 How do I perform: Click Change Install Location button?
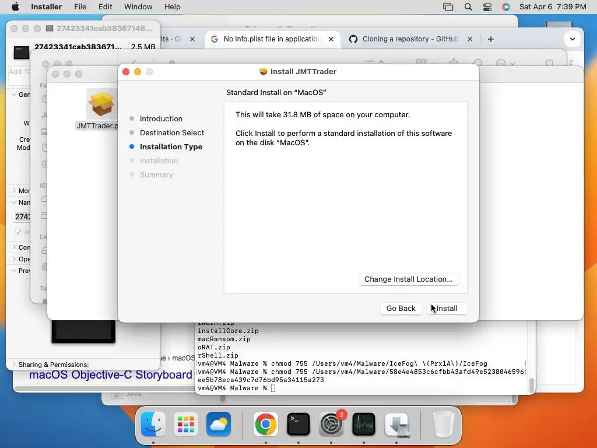pyautogui.click(x=409, y=279)
